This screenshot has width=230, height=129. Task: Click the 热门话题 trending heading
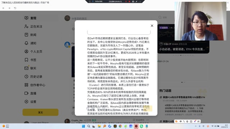[x=165, y=91]
